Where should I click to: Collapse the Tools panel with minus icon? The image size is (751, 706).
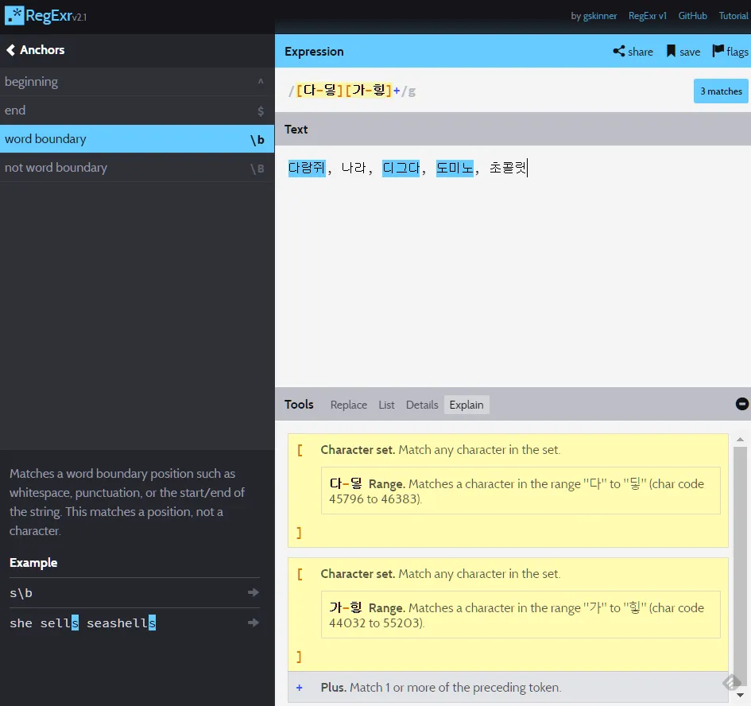point(742,404)
